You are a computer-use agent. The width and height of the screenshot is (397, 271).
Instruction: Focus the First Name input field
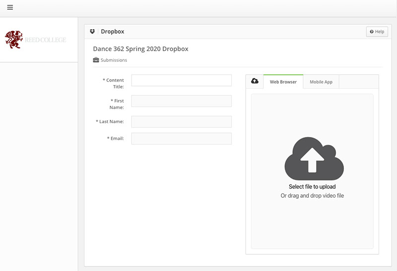[181, 101]
